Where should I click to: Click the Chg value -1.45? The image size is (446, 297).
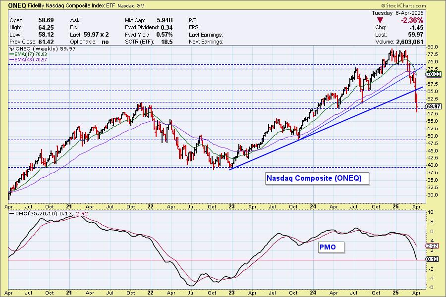(416, 28)
